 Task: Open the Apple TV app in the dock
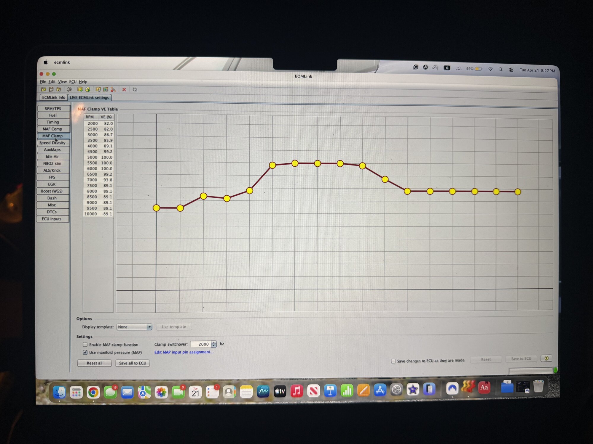[280, 391]
